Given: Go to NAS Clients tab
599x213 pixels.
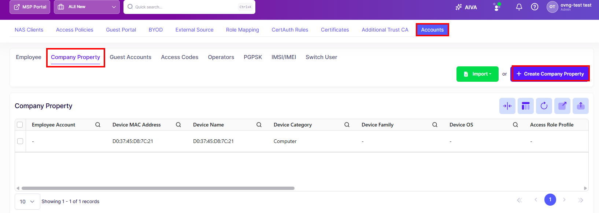Looking at the screenshot, I should (29, 30).
